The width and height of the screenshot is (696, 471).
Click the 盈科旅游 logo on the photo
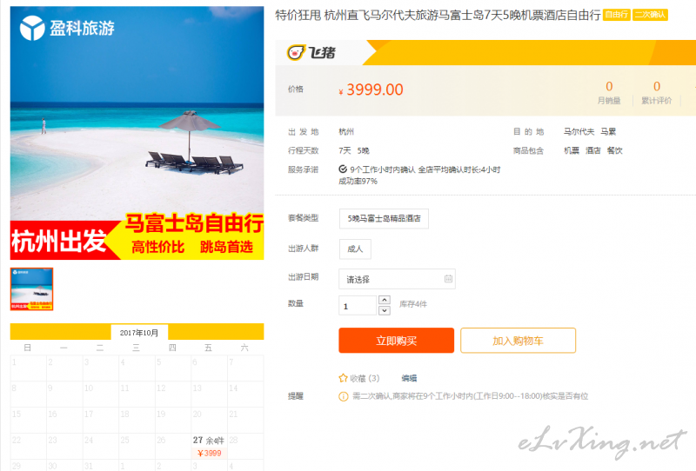(67, 28)
